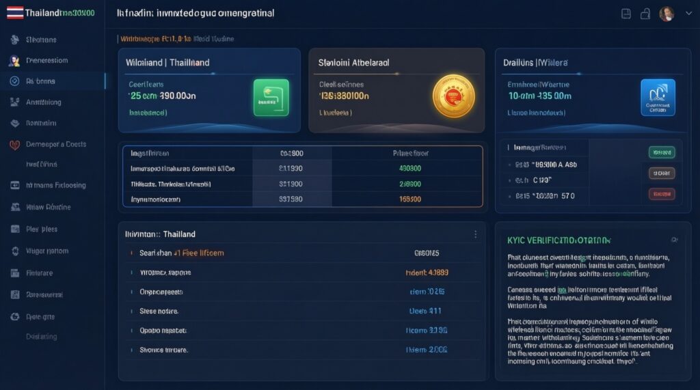The image size is (700, 390).
Task: Click the Irtmams Ficloosing icon
Action: 15,185
